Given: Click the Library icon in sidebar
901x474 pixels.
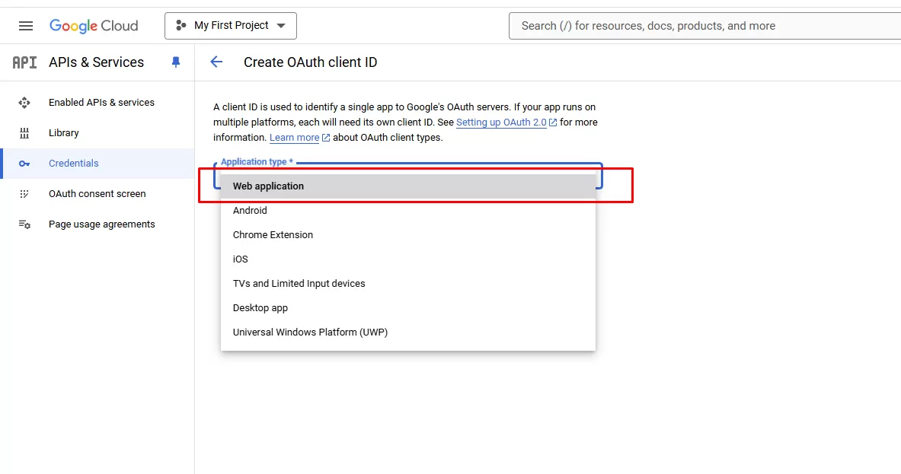Looking at the screenshot, I should [x=24, y=133].
